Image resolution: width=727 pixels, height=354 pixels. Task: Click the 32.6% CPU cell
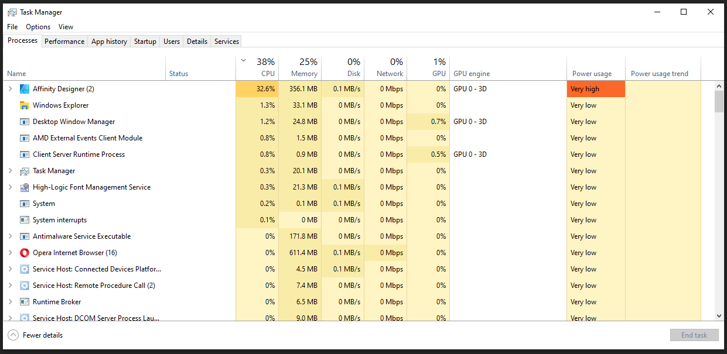point(257,89)
